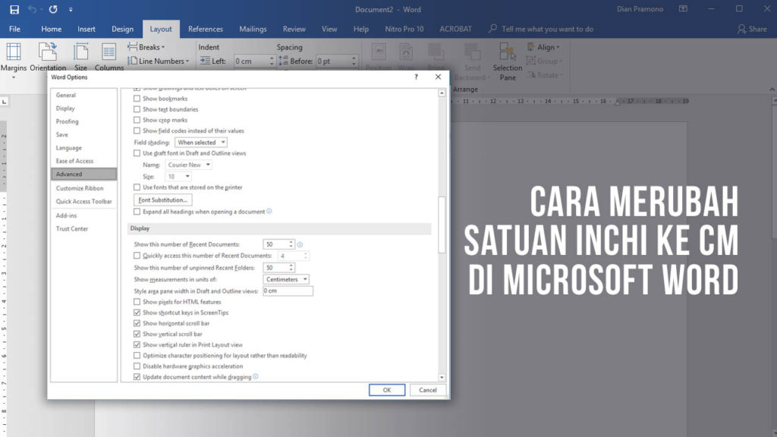Click the Cancel button
Viewport: 777px width, 437px height.
click(428, 390)
